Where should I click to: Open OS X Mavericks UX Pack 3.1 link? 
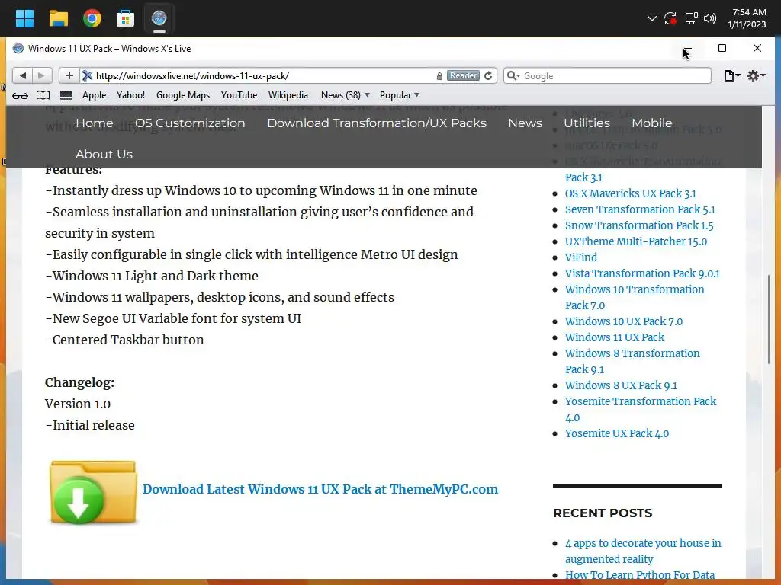630,193
